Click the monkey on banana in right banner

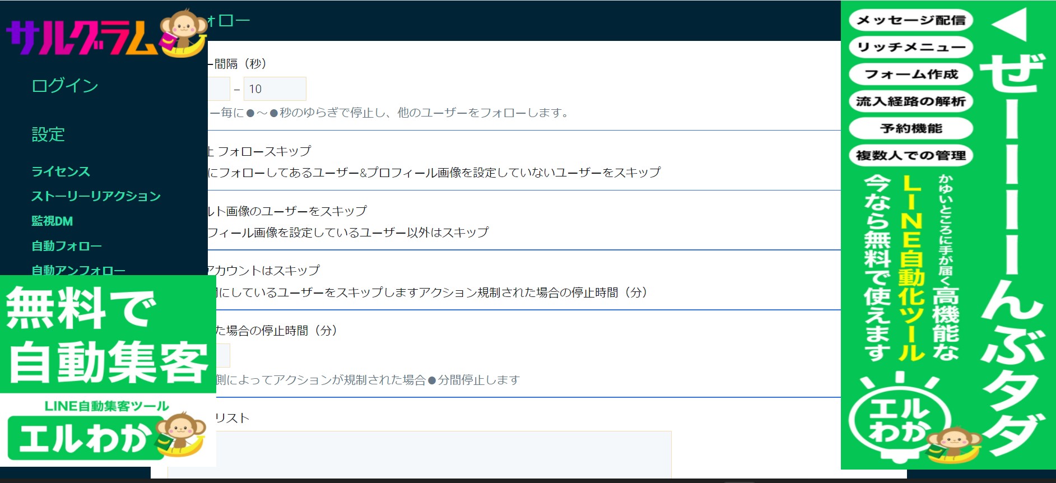point(954,445)
